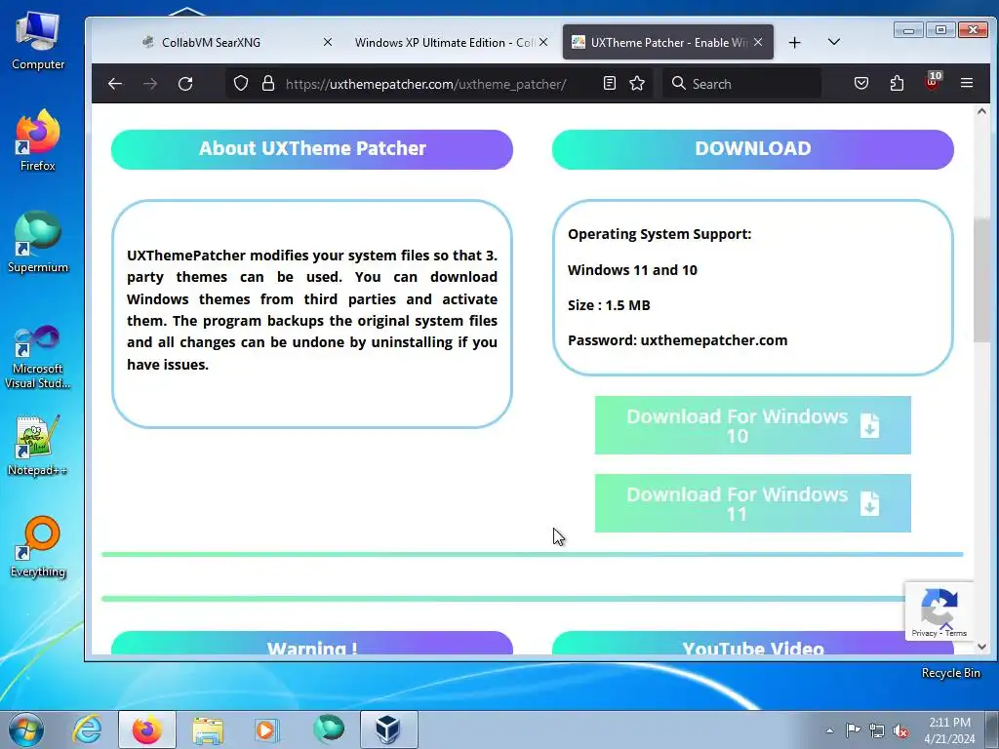The height and width of the screenshot is (749, 999).
Task: Expand the list all tabs chevron
Action: point(833,42)
